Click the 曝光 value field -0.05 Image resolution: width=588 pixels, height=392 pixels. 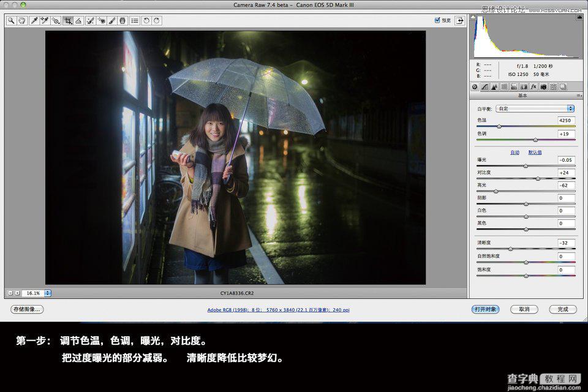point(566,160)
